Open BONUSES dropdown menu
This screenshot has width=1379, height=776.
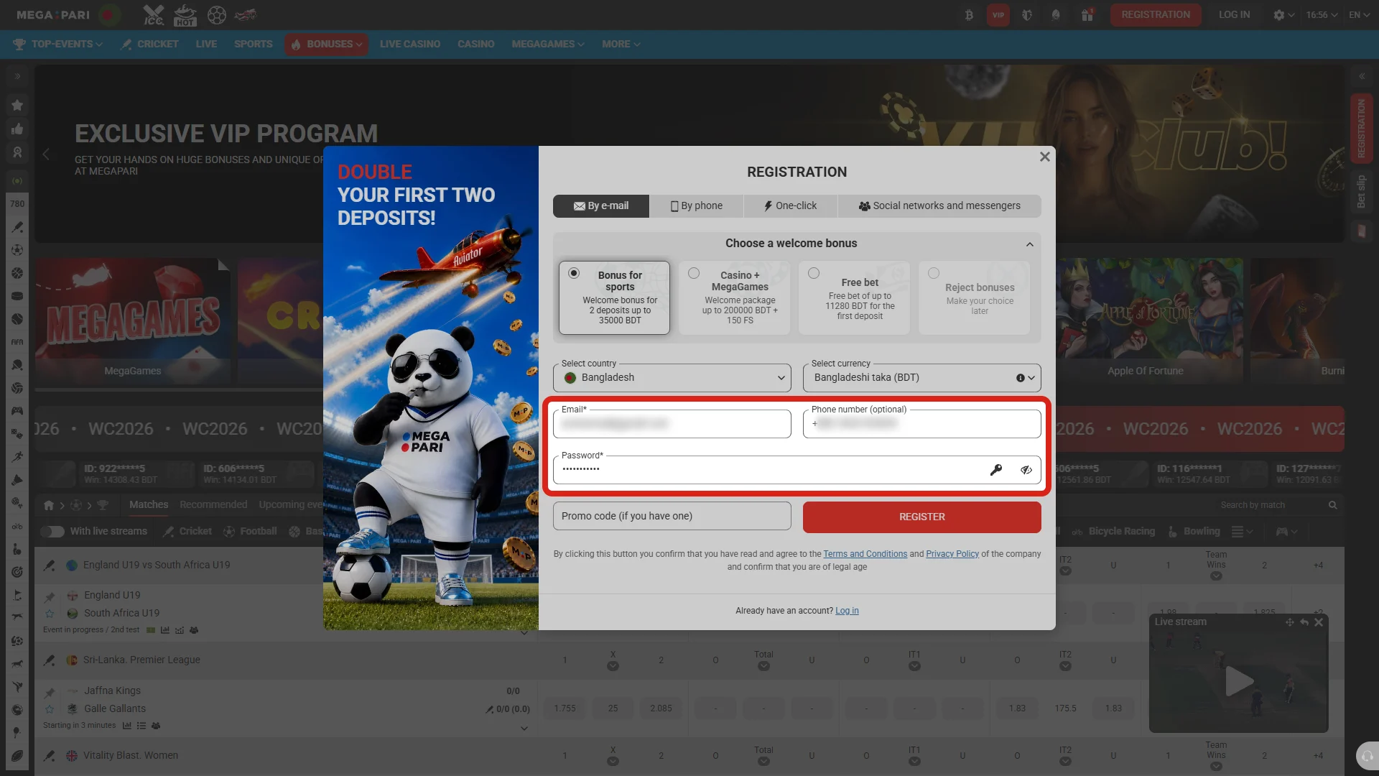(x=327, y=44)
